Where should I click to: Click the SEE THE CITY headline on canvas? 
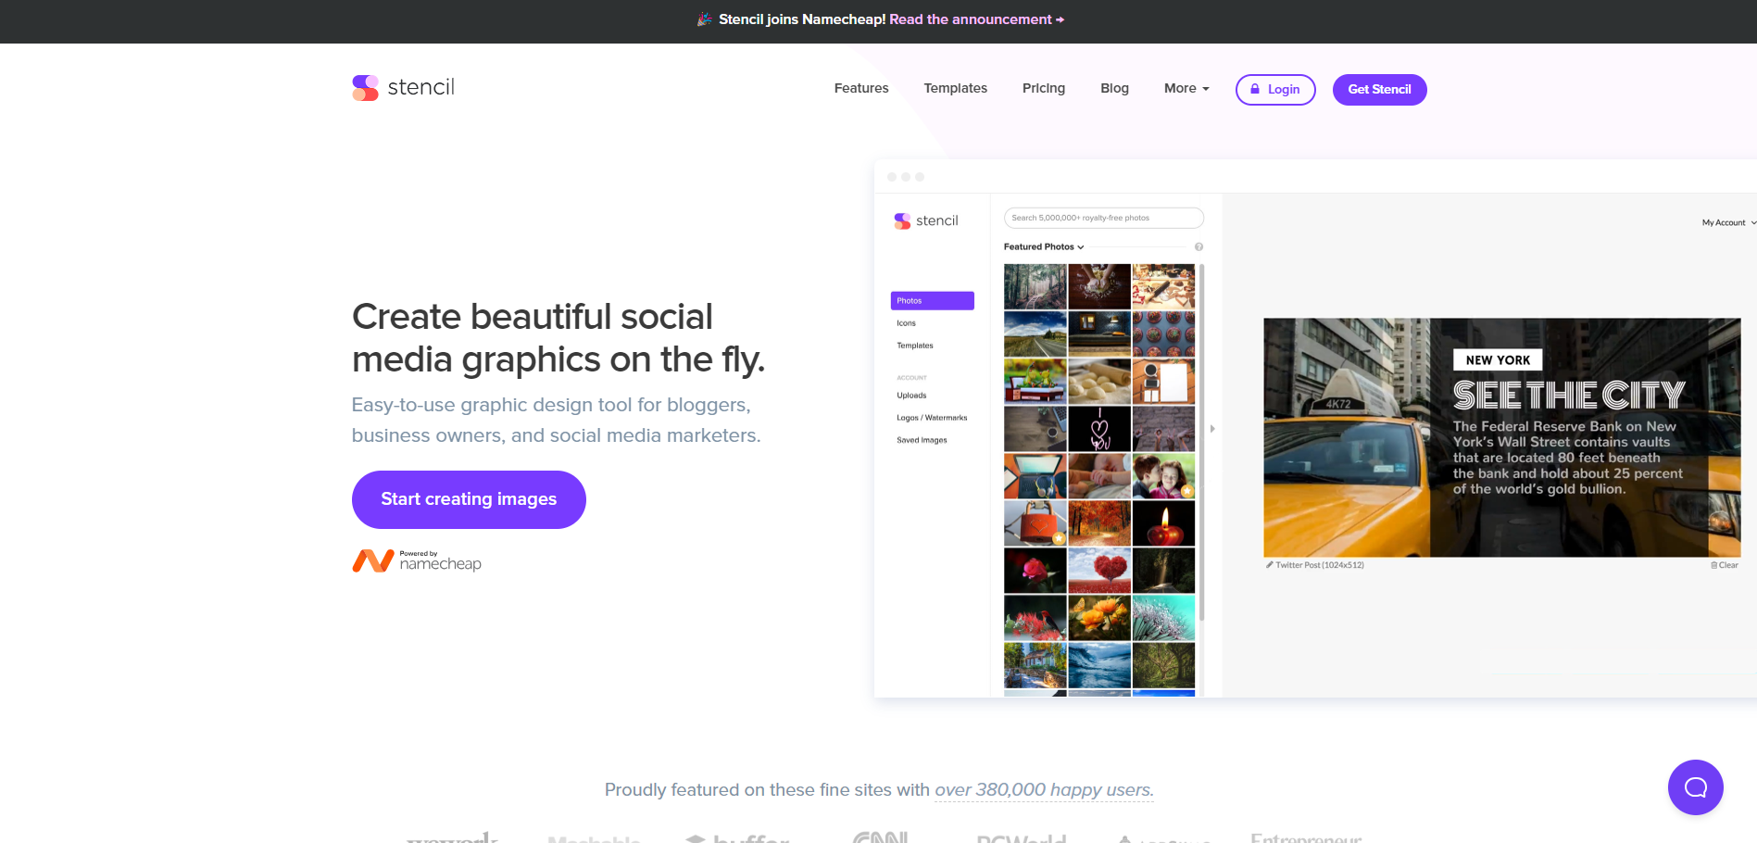pyautogui.click(x=1569, y=396)
